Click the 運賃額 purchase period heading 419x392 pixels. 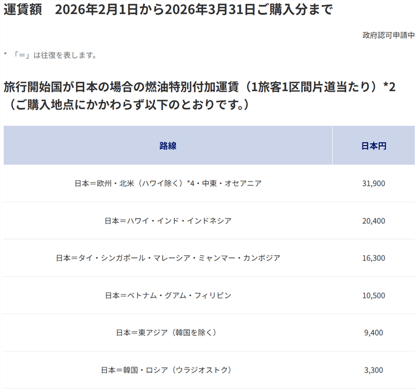tap(168, 10)
